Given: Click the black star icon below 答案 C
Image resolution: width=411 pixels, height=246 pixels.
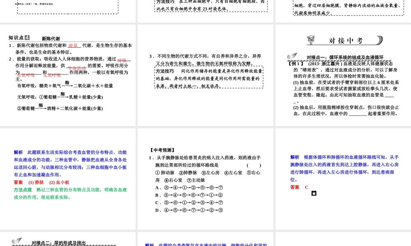Looking at the screenshot, I should (314, 194).
